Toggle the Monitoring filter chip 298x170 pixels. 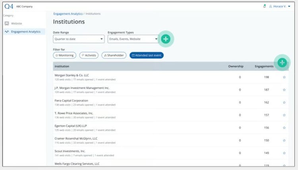click(65, 55)
